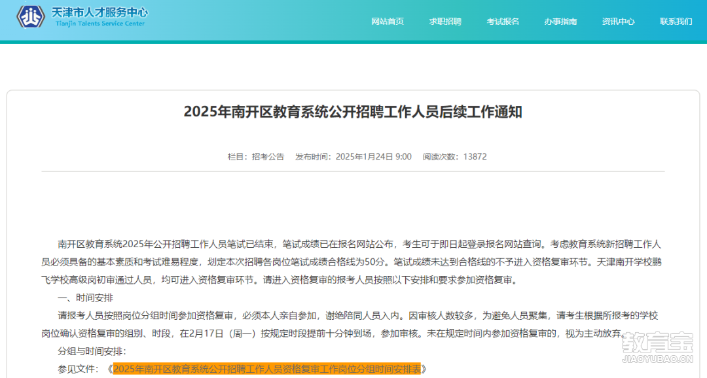Image resolution: width=707 pixels, height=378 pixels.
Task: Click the 栏目：招考公告 label
Action: pyautogui.click(x=256, y=157)
